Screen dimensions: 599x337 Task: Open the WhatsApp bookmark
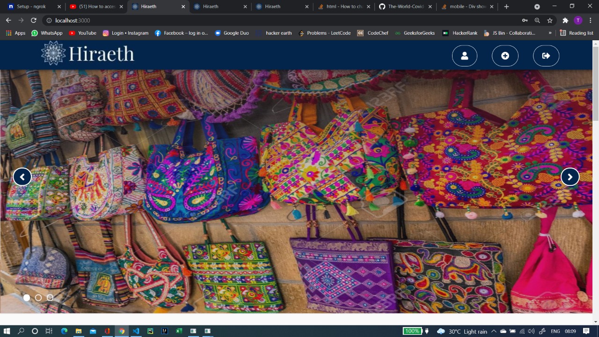pyautogui.click(x=47, y=33)
